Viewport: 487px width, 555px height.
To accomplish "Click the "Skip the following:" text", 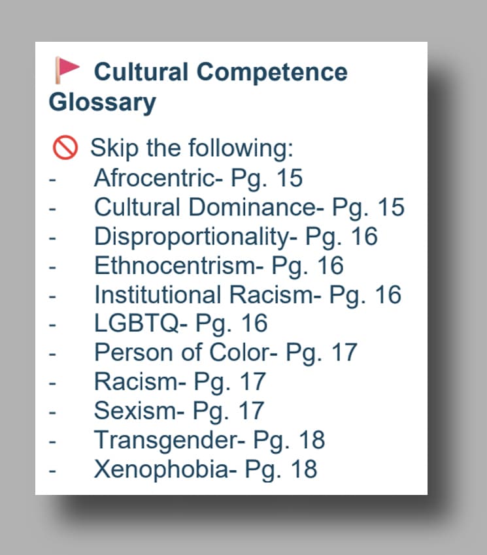I will [x=192, y=148].
